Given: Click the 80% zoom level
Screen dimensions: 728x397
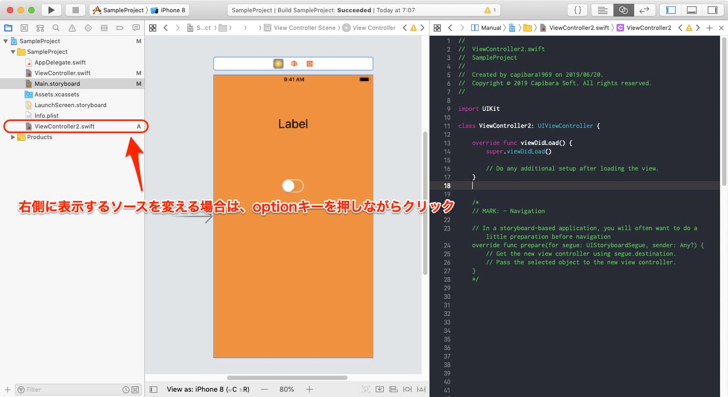Looking at the screenshot, I should (x=287, y=390).
